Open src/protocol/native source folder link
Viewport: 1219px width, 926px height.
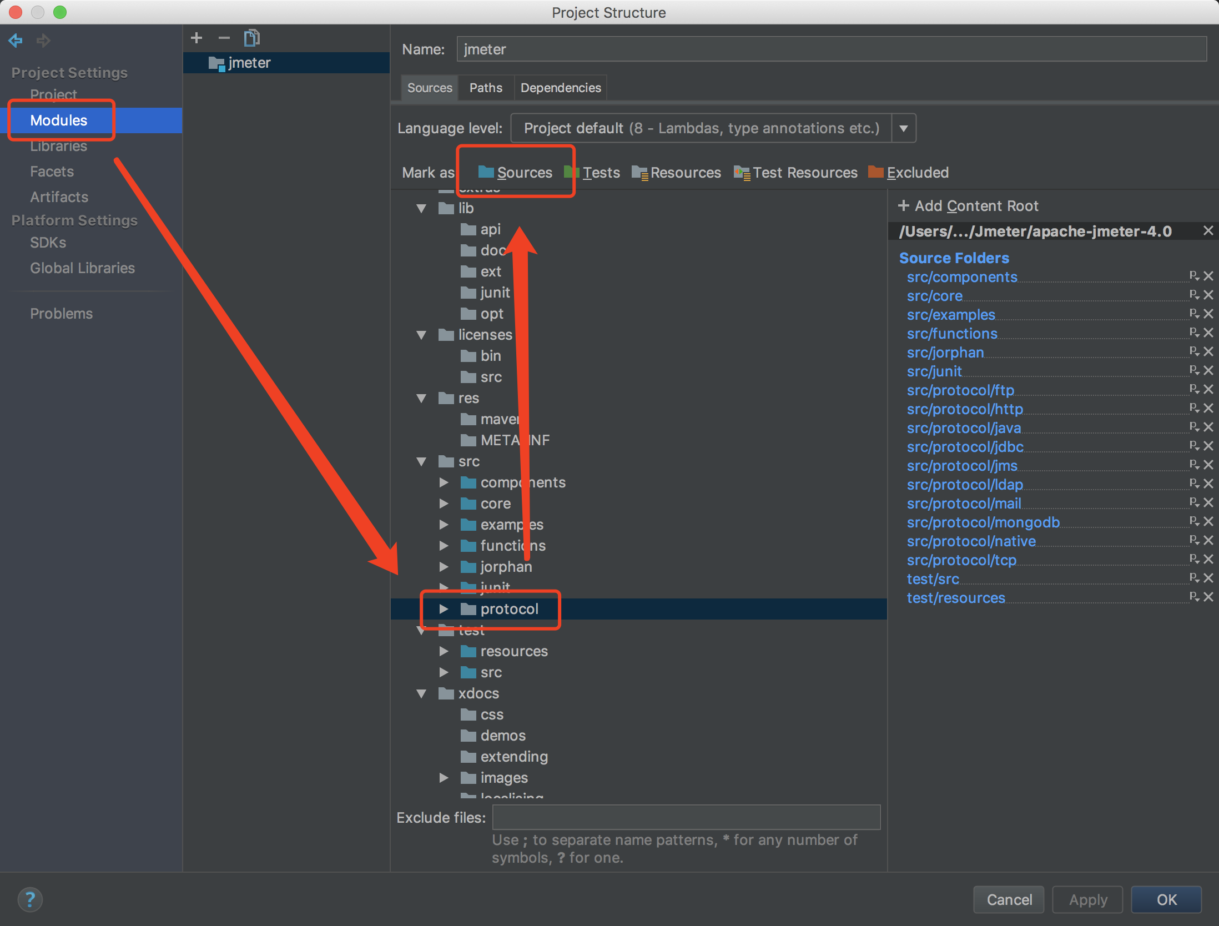[971, 541]
